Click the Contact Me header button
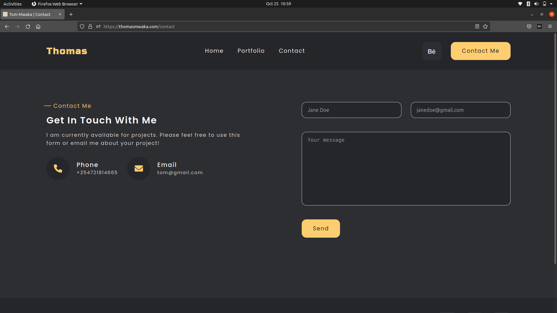This screenshot has width=557, height=313. pyautogui.click(x=480, y=51)
